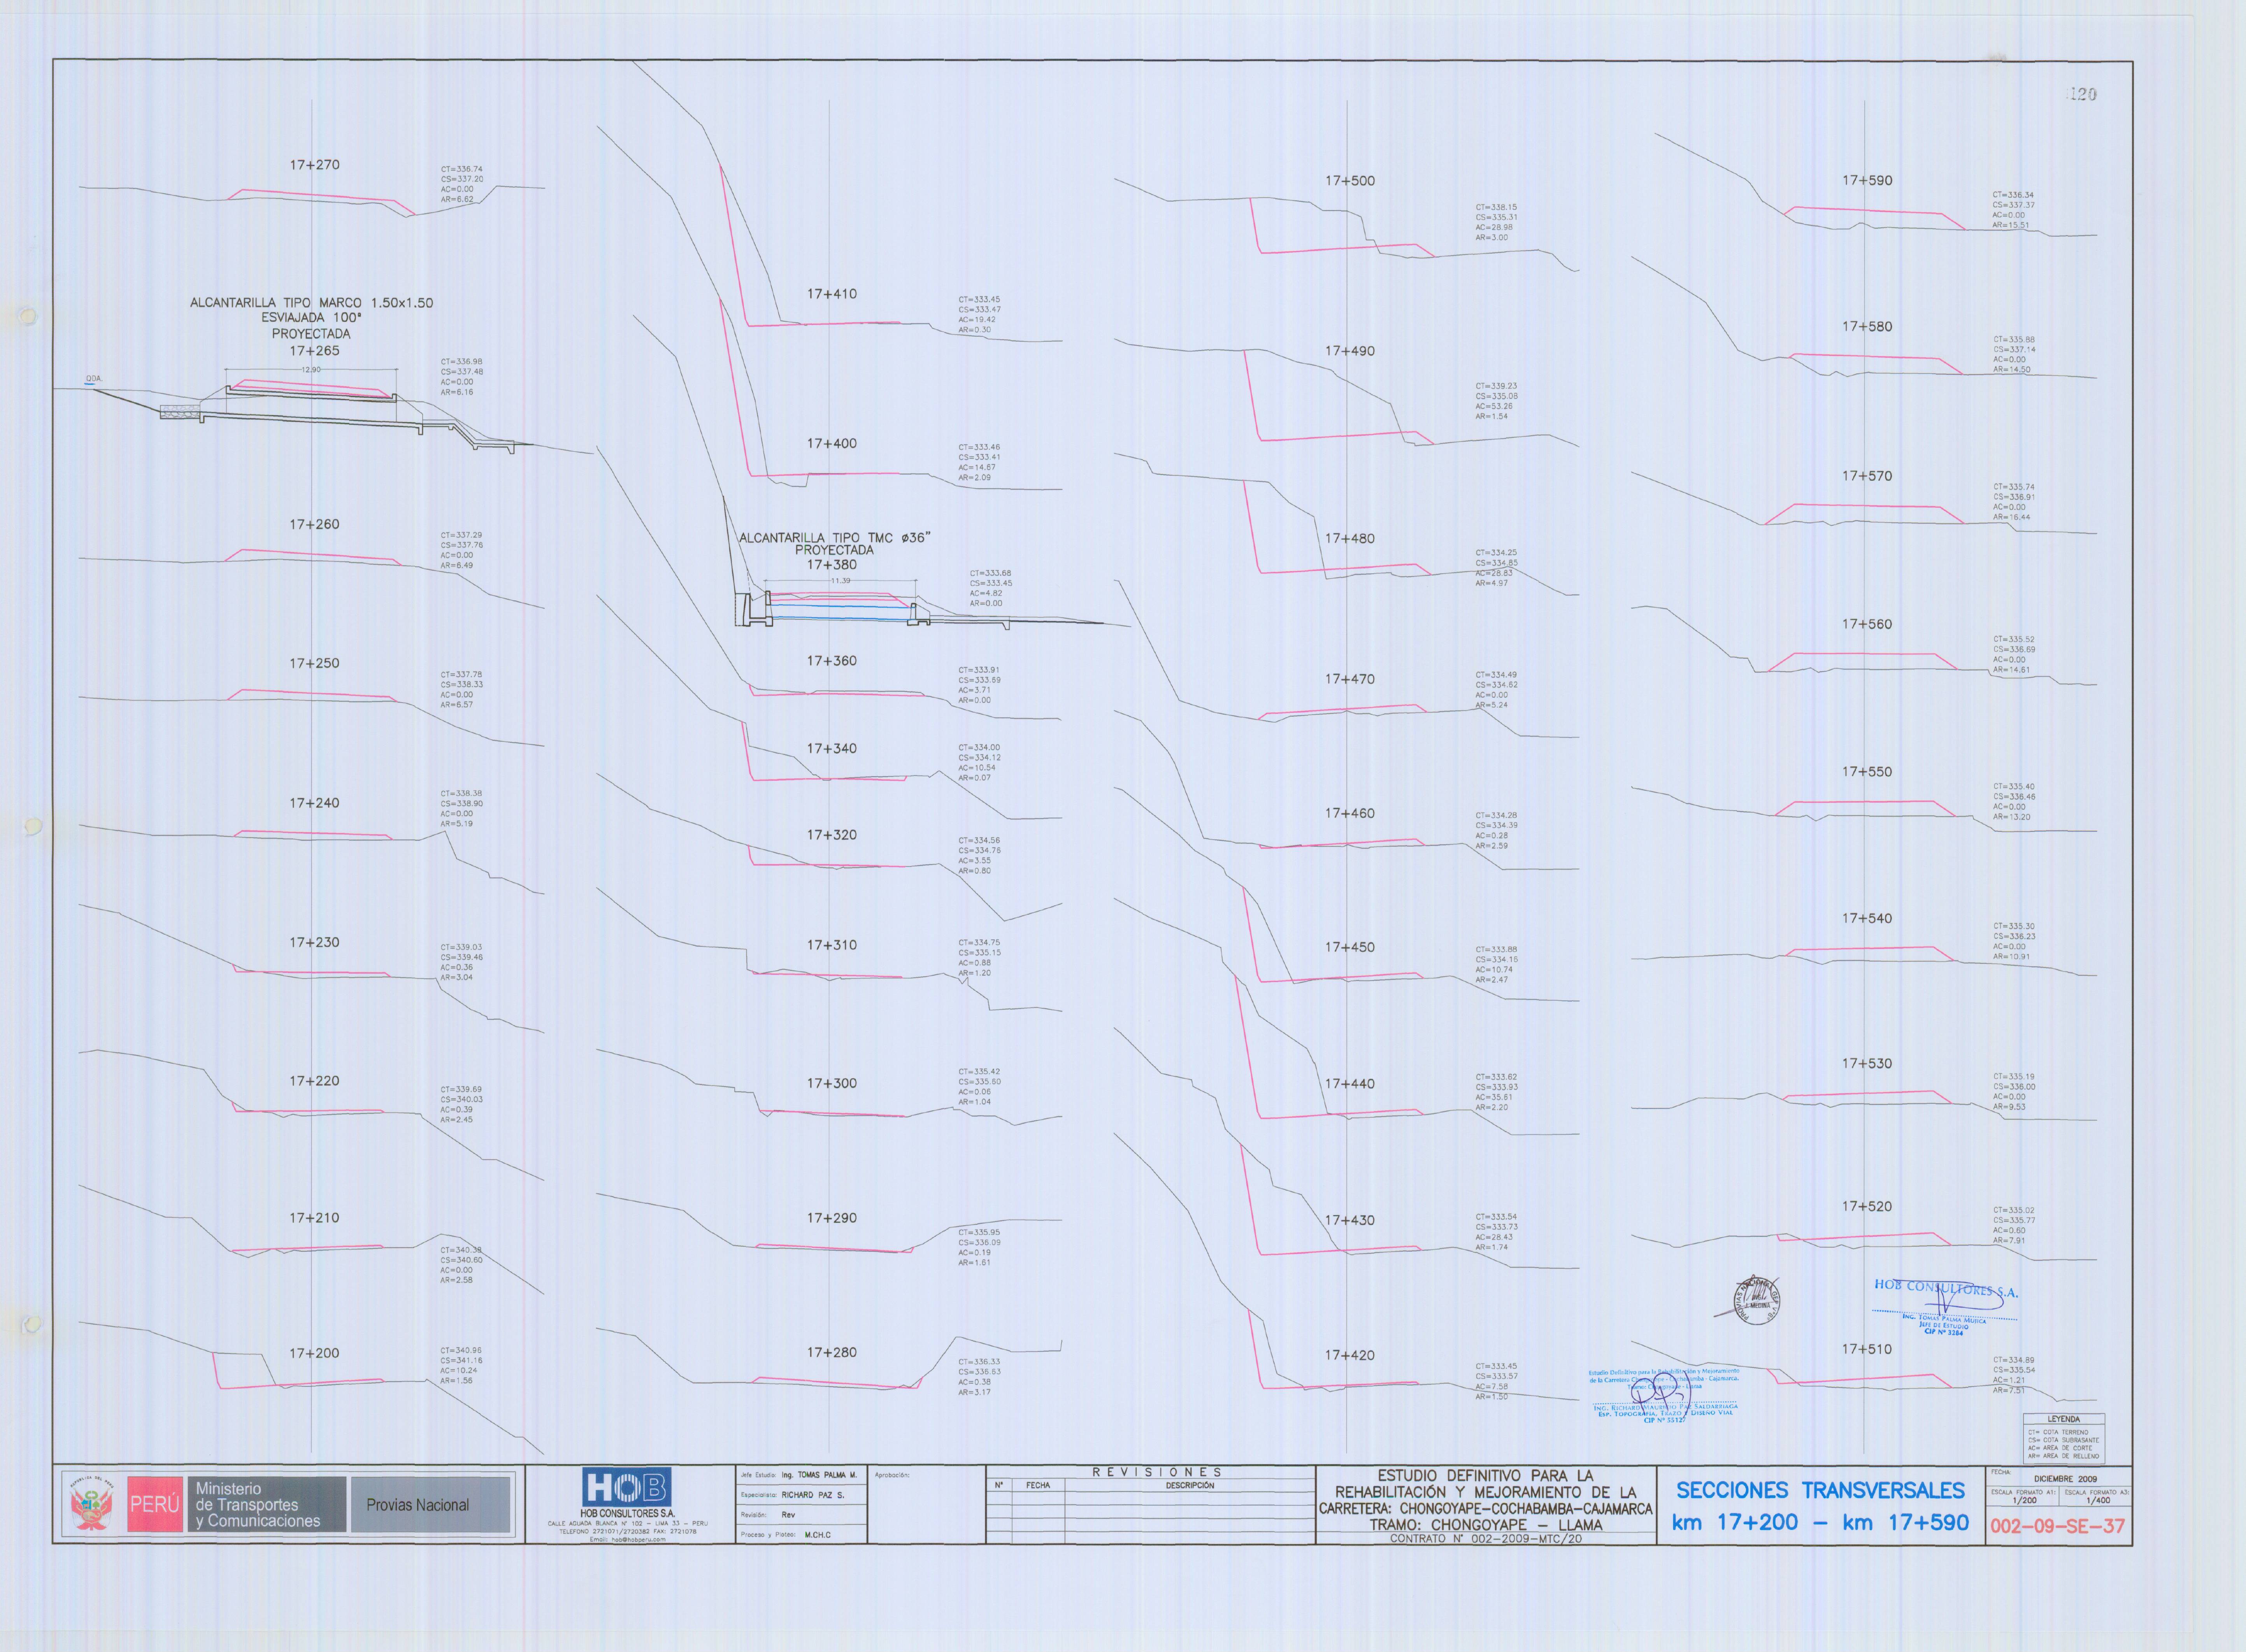
Task: Click 'ESVIAJADA 100°' text
Action: [311, 318]
